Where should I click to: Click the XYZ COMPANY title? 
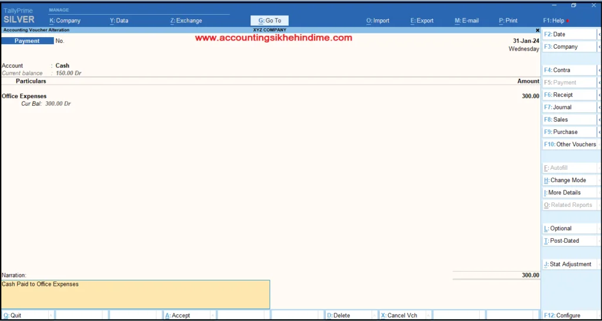coord(269,30)
